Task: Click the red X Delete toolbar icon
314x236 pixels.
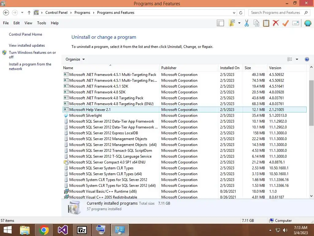Action: point(276,23)
